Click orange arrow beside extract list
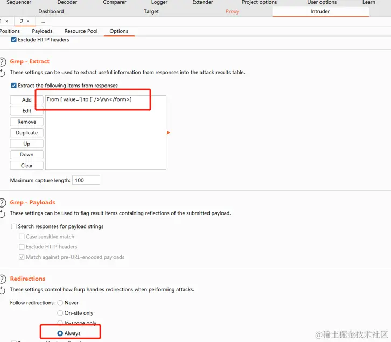391x342 pixels. [x=169, y=133]
